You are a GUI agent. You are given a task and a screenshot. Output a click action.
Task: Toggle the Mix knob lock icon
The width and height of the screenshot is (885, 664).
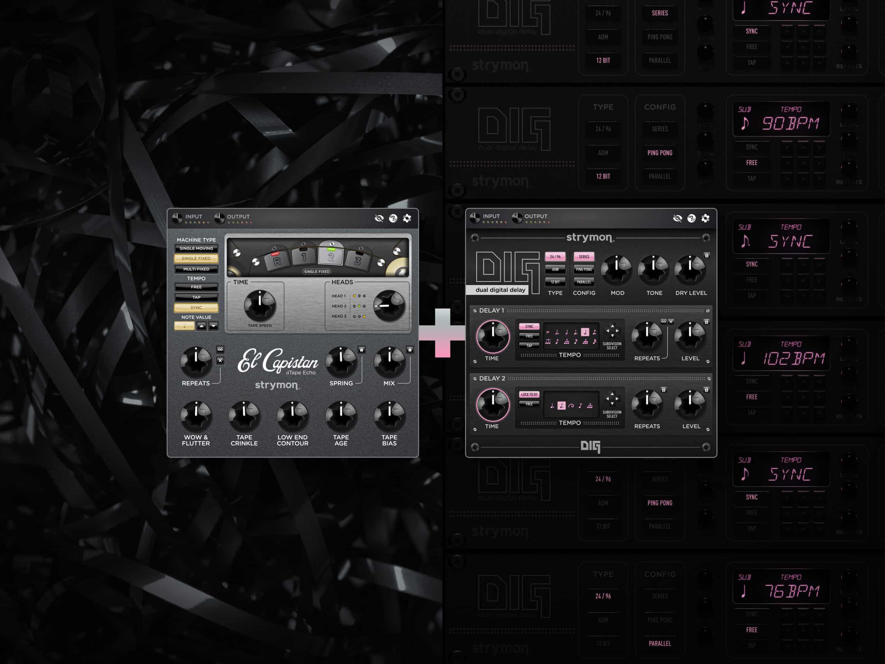pyautogui.click(x=410, y=350)
